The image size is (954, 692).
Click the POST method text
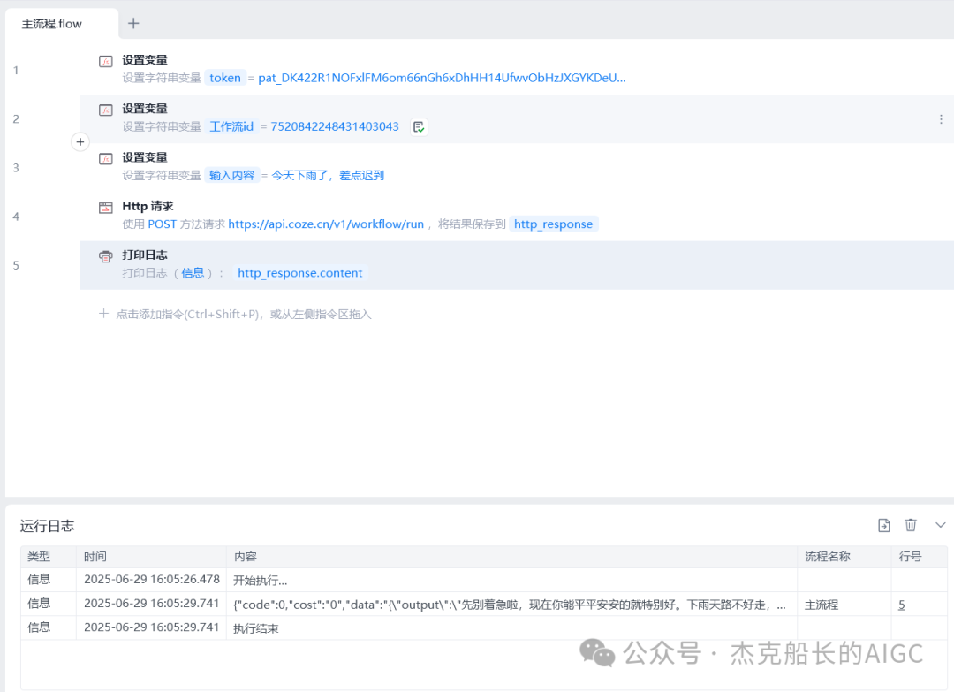pyautogui.click(x=162, y=224)
